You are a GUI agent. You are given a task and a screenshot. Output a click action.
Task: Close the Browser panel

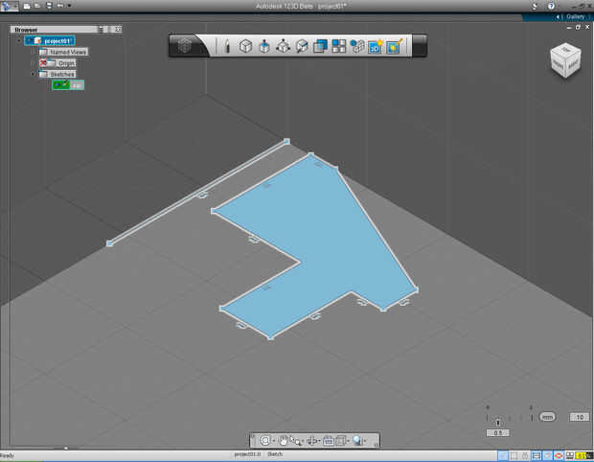118,29
